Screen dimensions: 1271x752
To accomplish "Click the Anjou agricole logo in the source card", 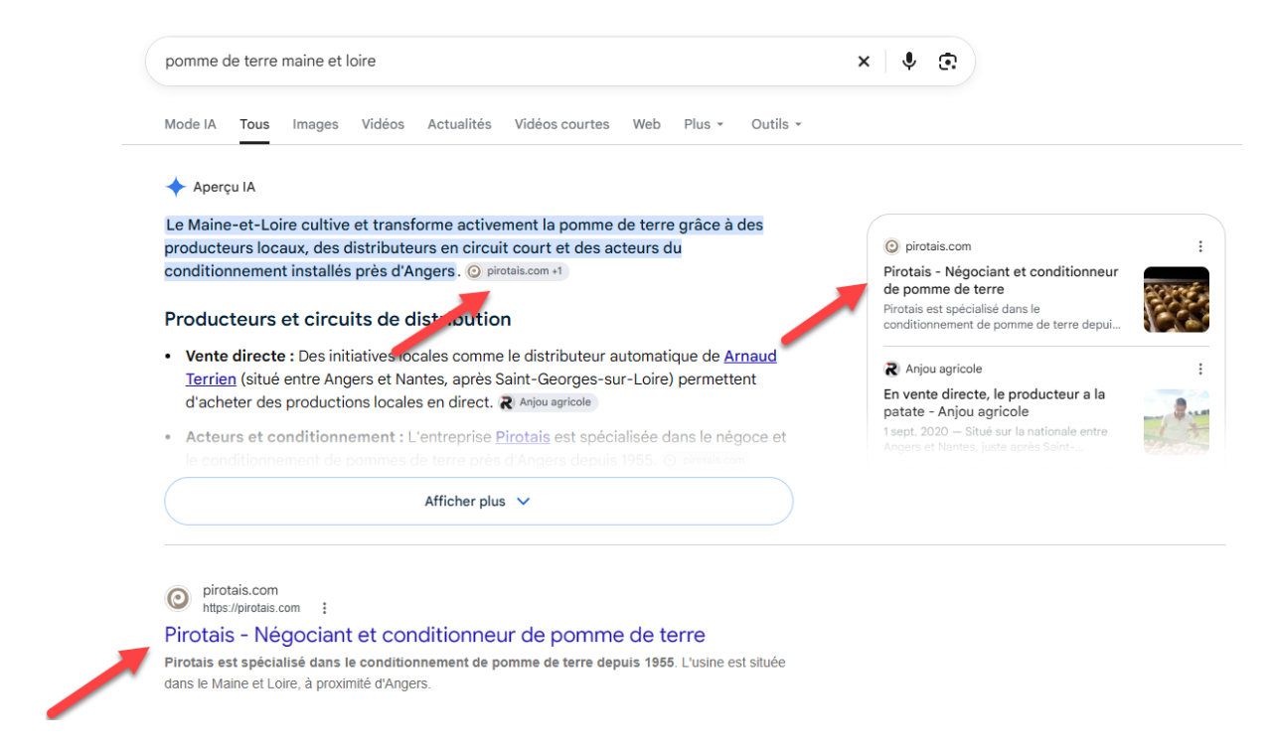I will point(891,369).
